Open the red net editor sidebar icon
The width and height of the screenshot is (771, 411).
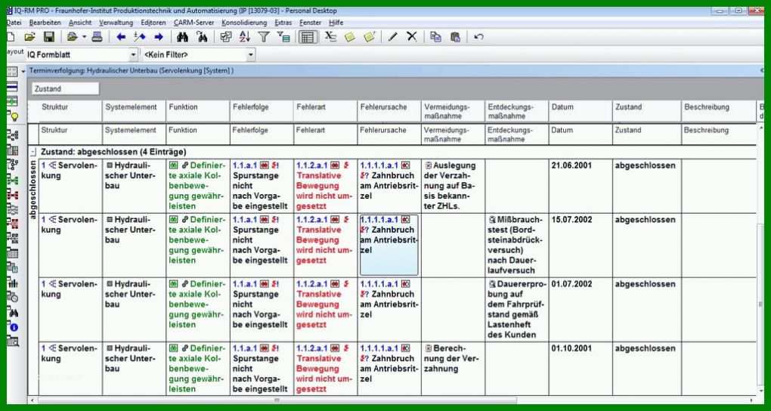[14, 195]
